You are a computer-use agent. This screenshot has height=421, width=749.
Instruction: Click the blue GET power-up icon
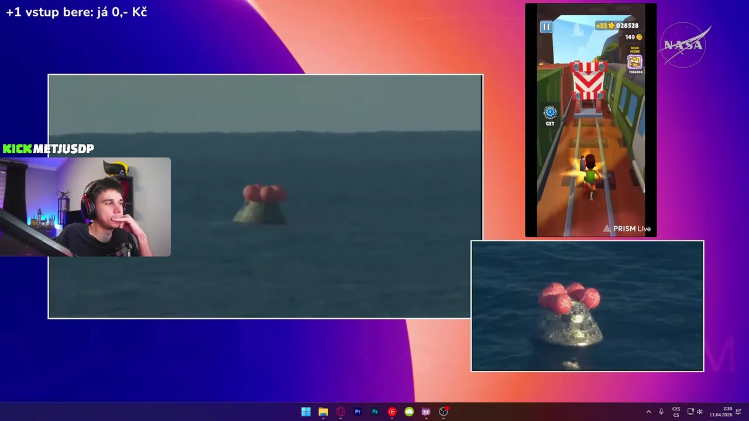(550, 116)
